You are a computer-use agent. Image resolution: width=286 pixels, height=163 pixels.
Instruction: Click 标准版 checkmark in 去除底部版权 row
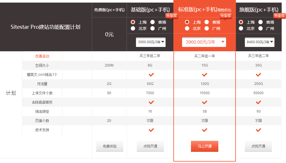point(205,102)
